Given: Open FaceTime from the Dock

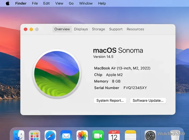Looking at the screenshot, I should 98,135.
